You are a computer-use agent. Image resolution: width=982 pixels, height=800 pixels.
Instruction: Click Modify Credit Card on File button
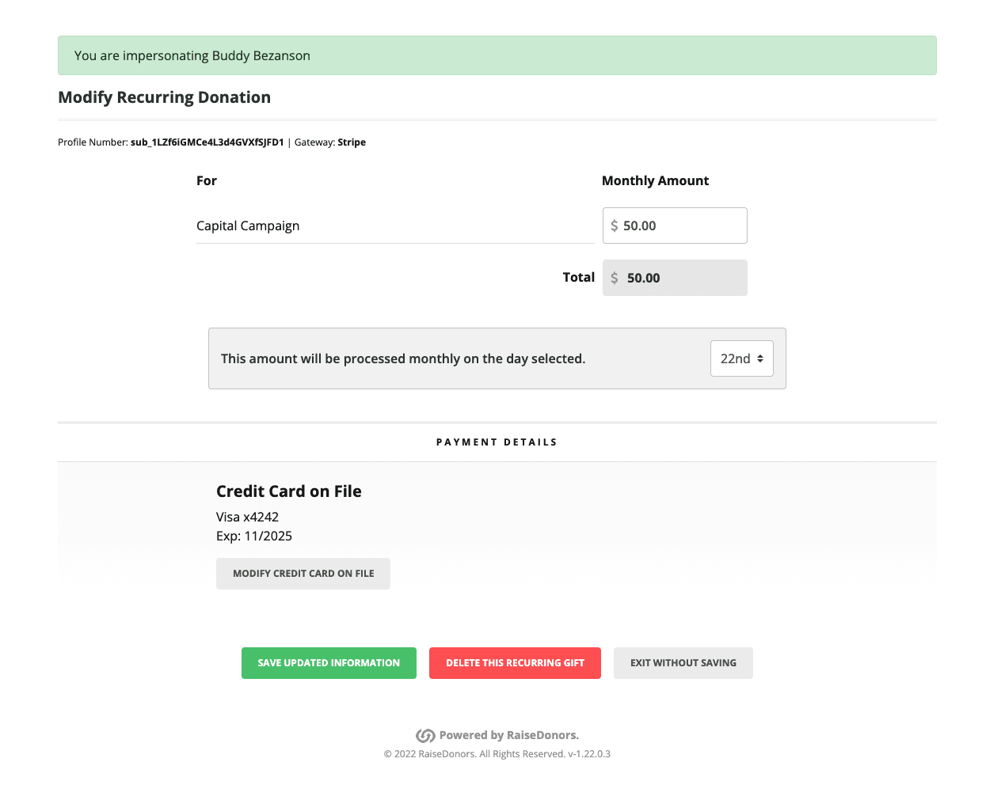(303, 574)
